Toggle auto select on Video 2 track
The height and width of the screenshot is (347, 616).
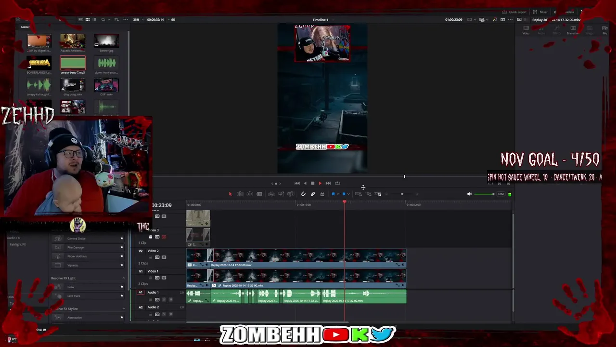[x=157, y=257]
